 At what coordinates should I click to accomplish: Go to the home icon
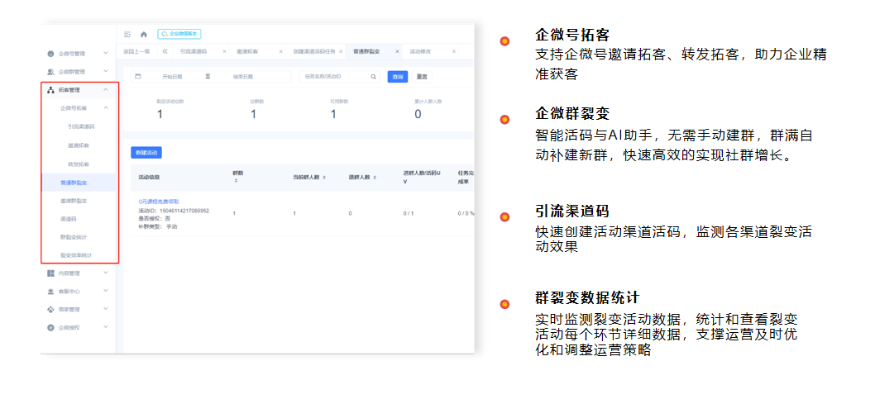pyautogui.click(x=144, y=34)
